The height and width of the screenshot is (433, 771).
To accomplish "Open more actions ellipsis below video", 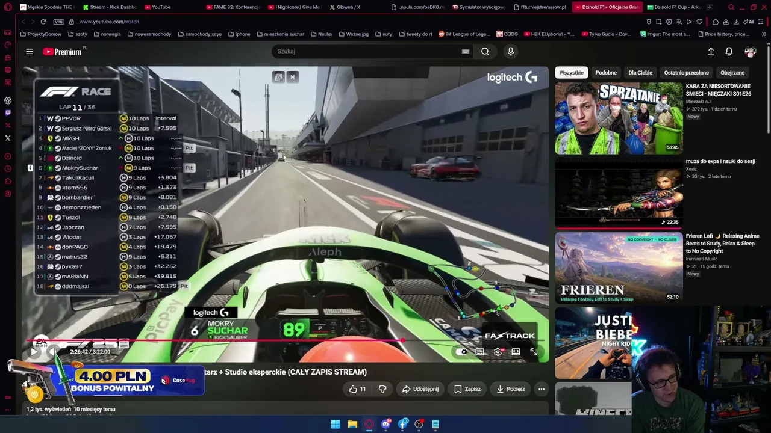I will click(542, 389).
